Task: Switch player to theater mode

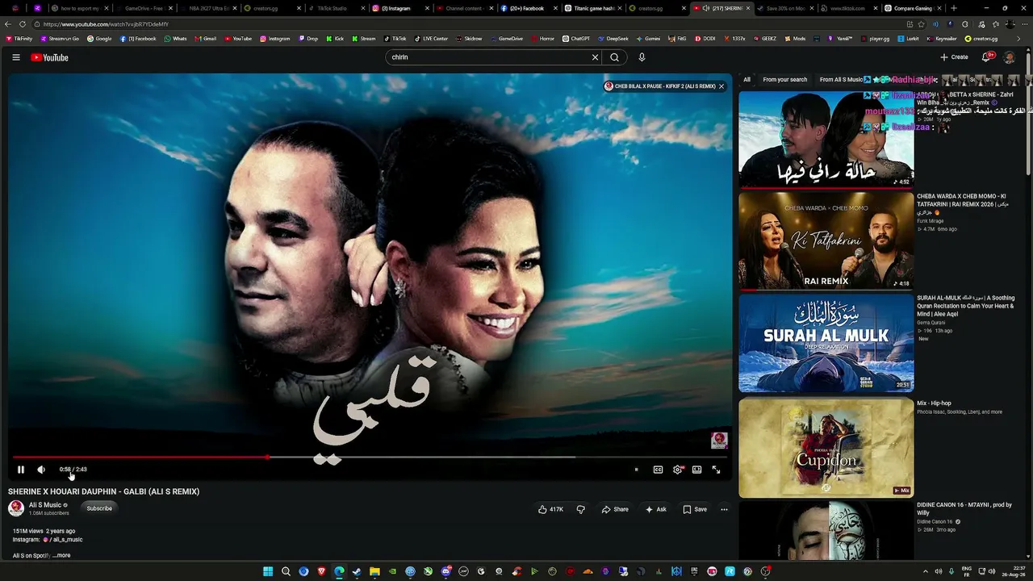Action: (696, 470)
